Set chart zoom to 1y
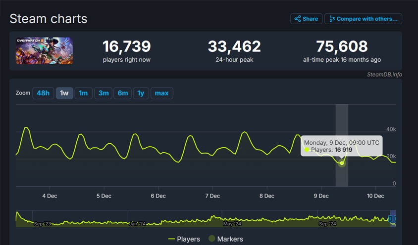The image size is (418, 245). [x=141, y=93]
